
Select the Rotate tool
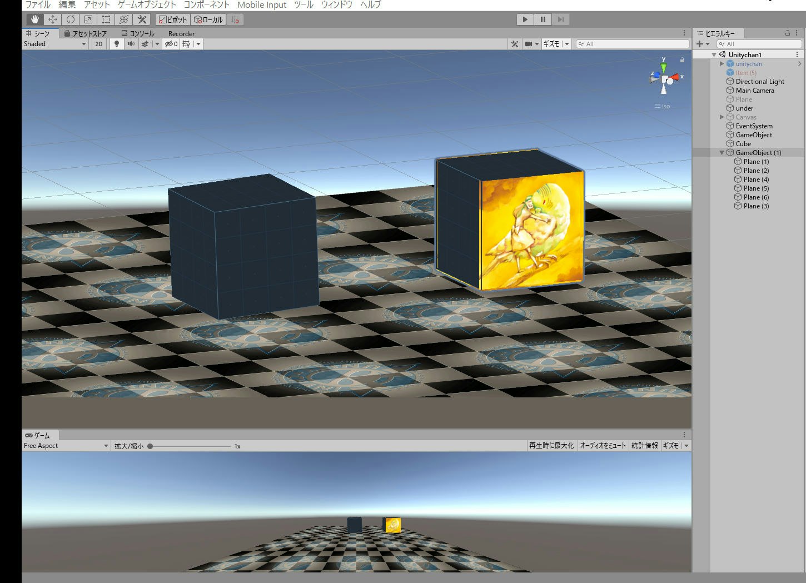71,19
